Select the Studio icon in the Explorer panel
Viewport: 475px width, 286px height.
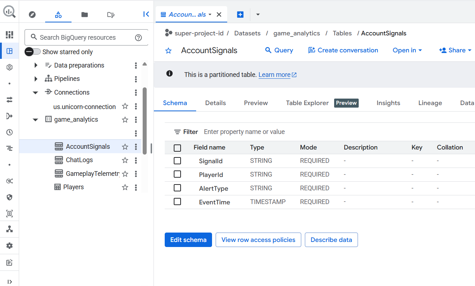coord(58,14)
